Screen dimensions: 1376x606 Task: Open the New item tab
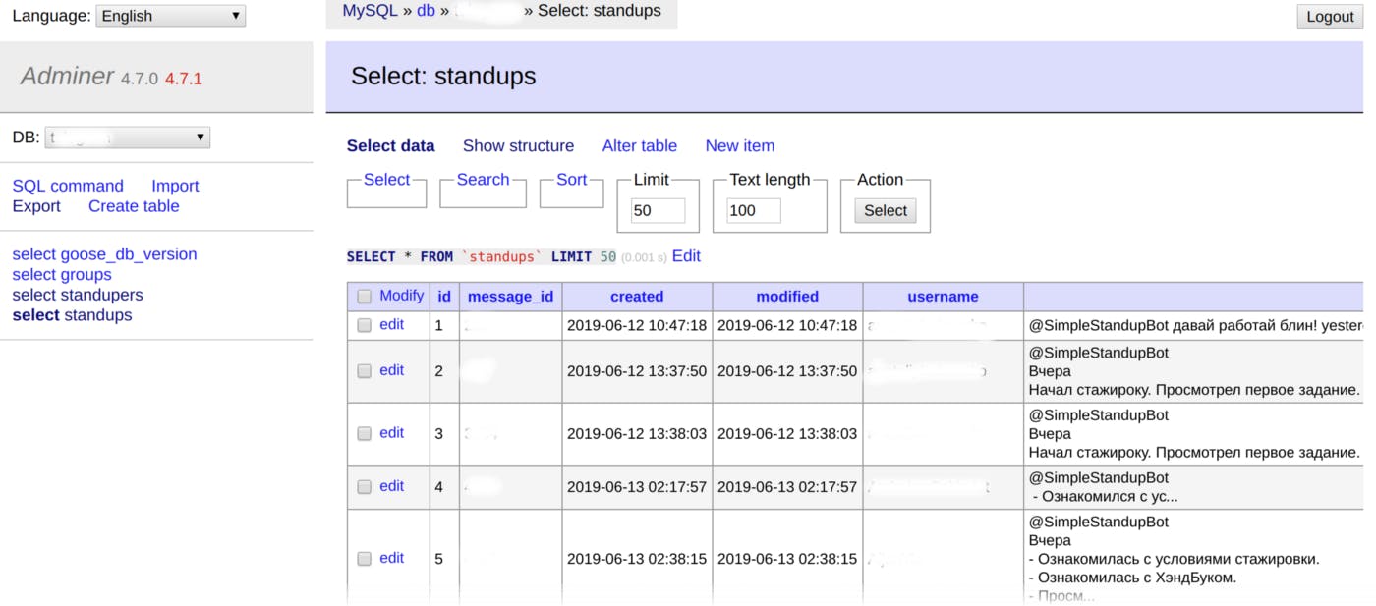pyautogui.click(x=740, y=145)
